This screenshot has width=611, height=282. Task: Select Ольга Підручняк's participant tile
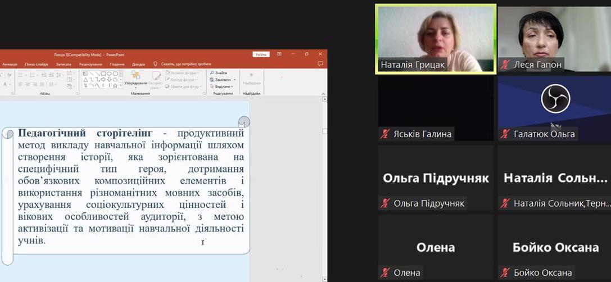click(x=436, y=178)
